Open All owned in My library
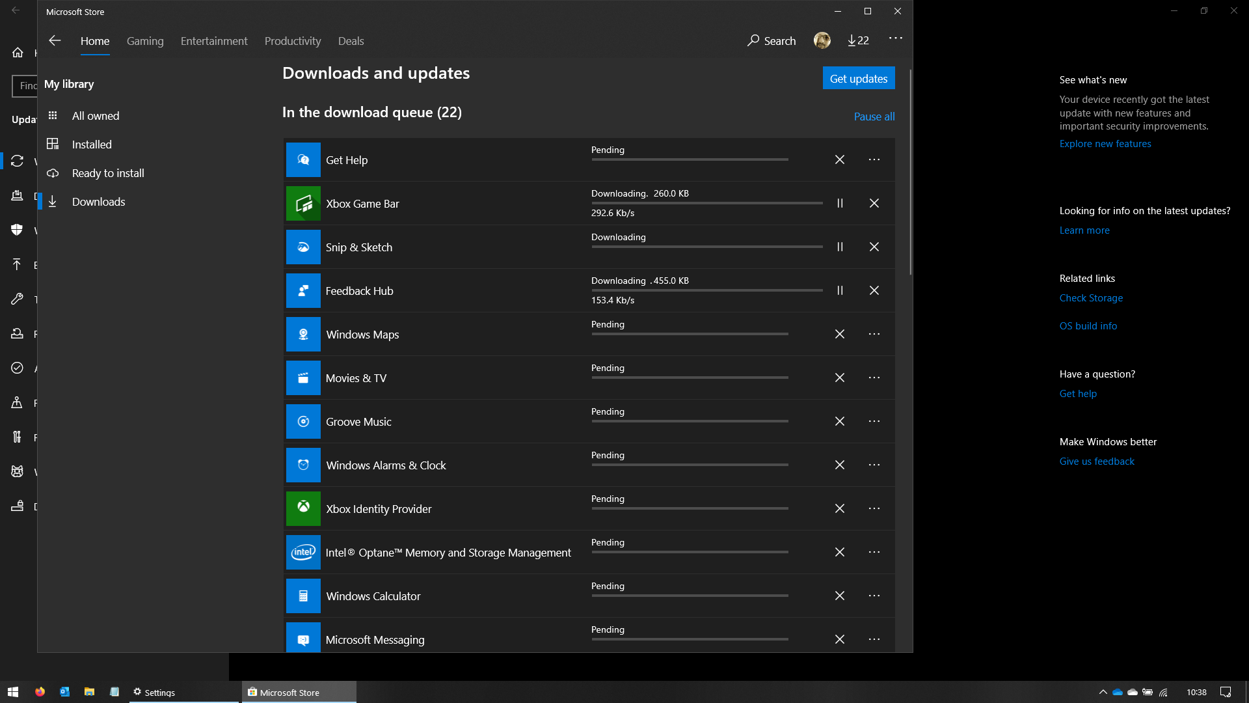 point(96,116)
